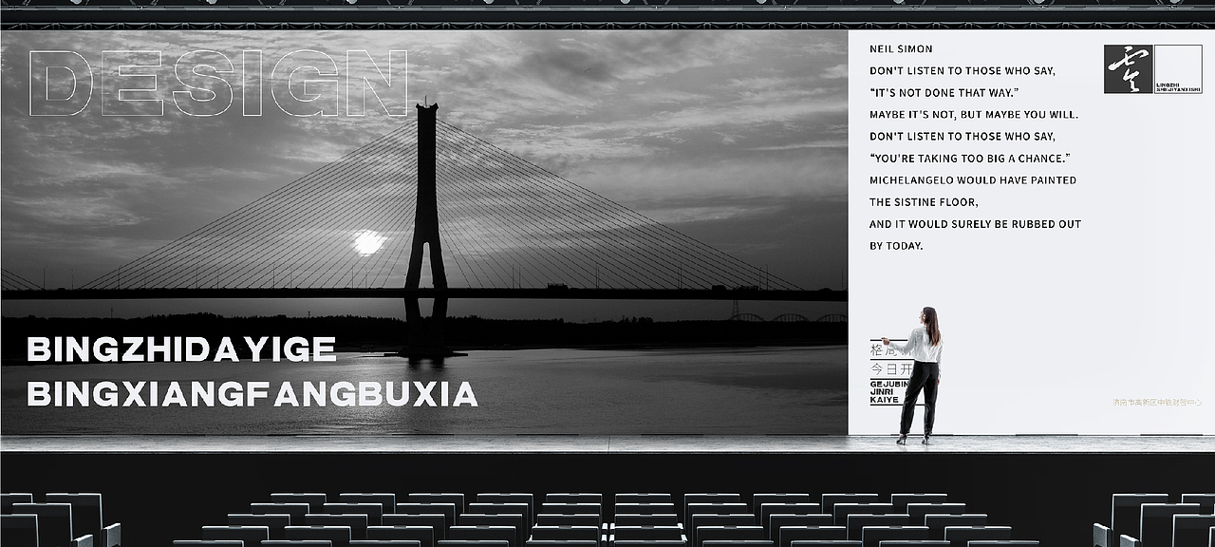Click the bridge tower in the photo
Viewport: 1215px width, 547px height.
(426, 228)
